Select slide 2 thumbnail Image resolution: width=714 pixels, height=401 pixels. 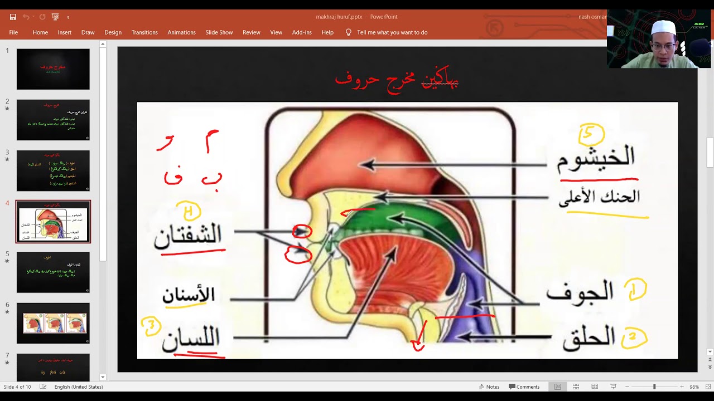[x=53, y=120]
